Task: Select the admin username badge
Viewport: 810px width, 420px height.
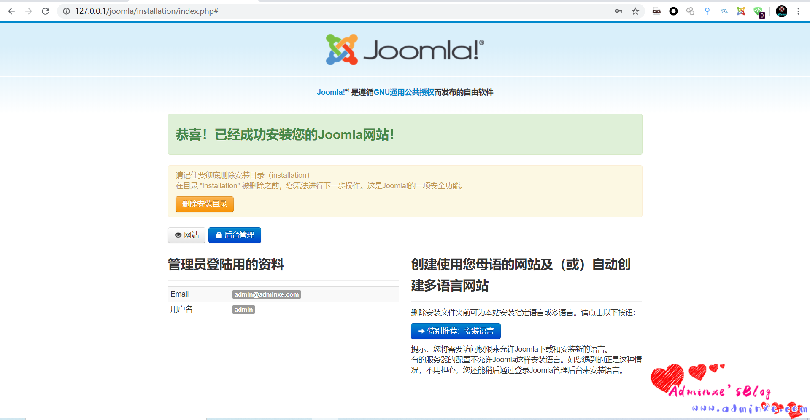Action: click(243, 310)
